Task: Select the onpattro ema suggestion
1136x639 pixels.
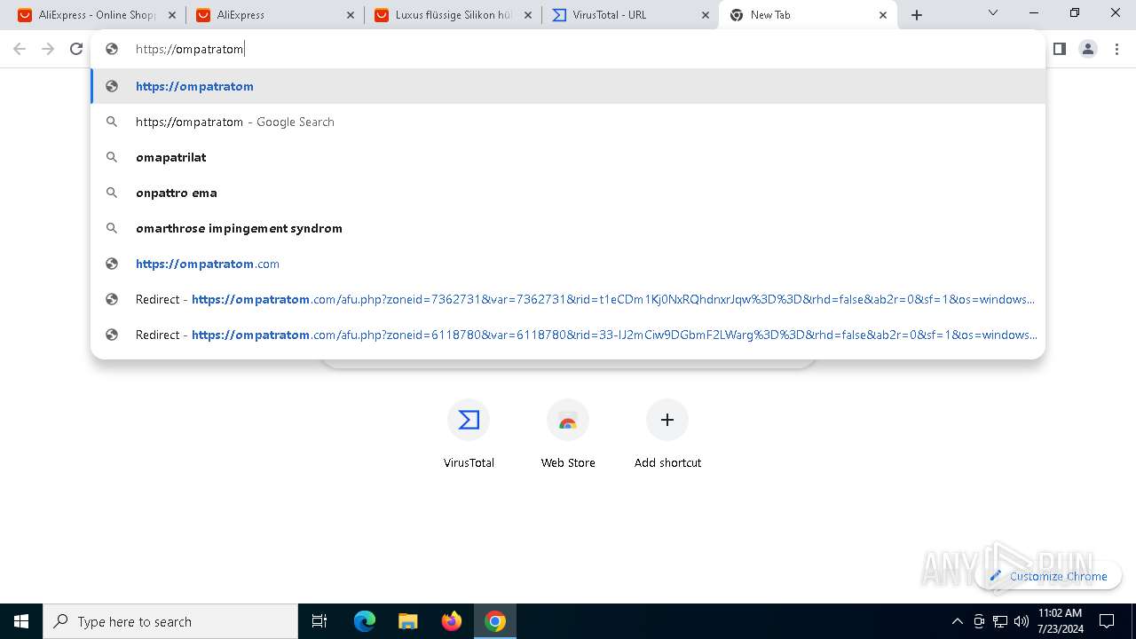Action: click(568, 193)
